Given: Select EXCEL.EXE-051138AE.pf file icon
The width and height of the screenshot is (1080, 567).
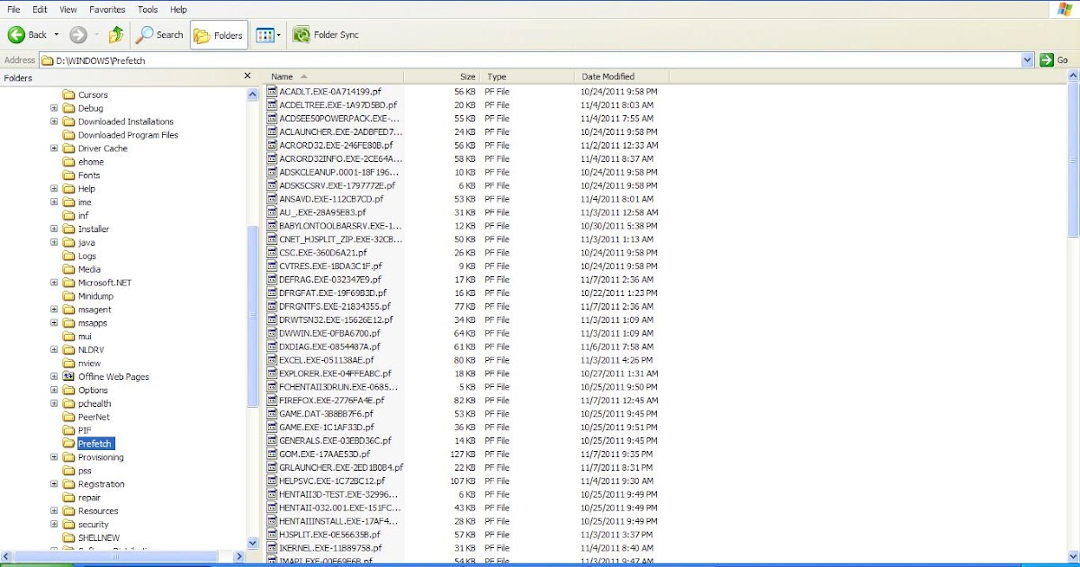Looking at the screenshot, I should click(x=272, y=360).
